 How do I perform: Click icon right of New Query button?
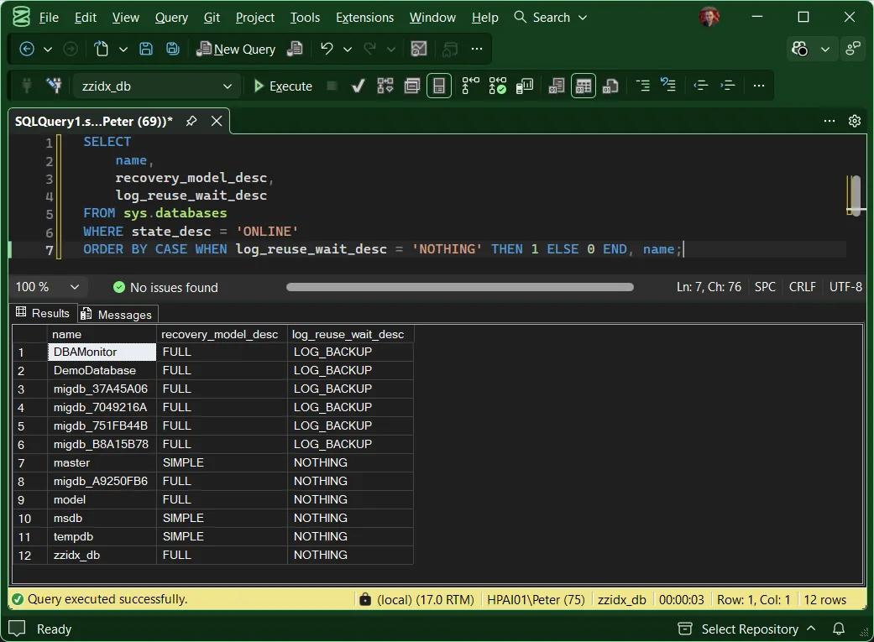point(295,49)
